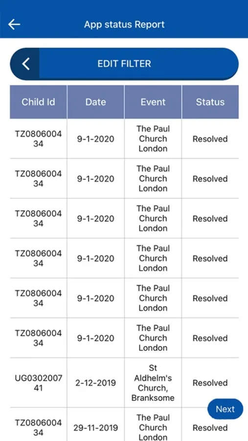Click the Status column header
Image resolution: width=248 pixels, height=441 pixels.
click(210, 102)
